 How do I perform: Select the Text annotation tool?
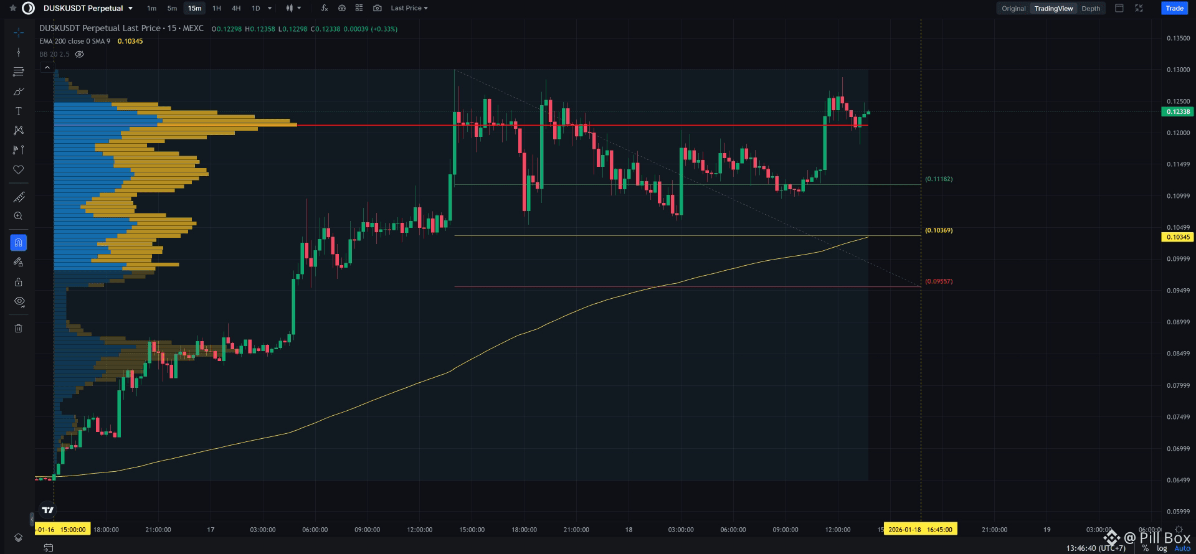[19, 111]
